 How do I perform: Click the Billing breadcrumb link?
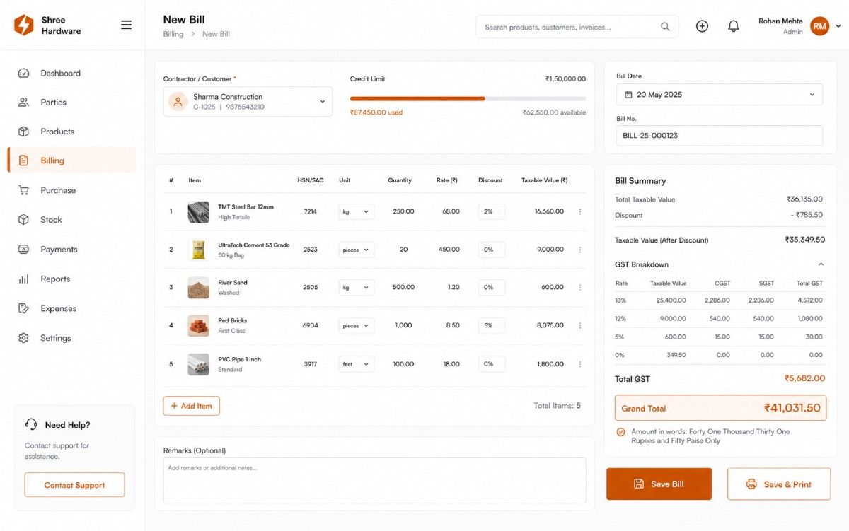[x=173, y=34]
